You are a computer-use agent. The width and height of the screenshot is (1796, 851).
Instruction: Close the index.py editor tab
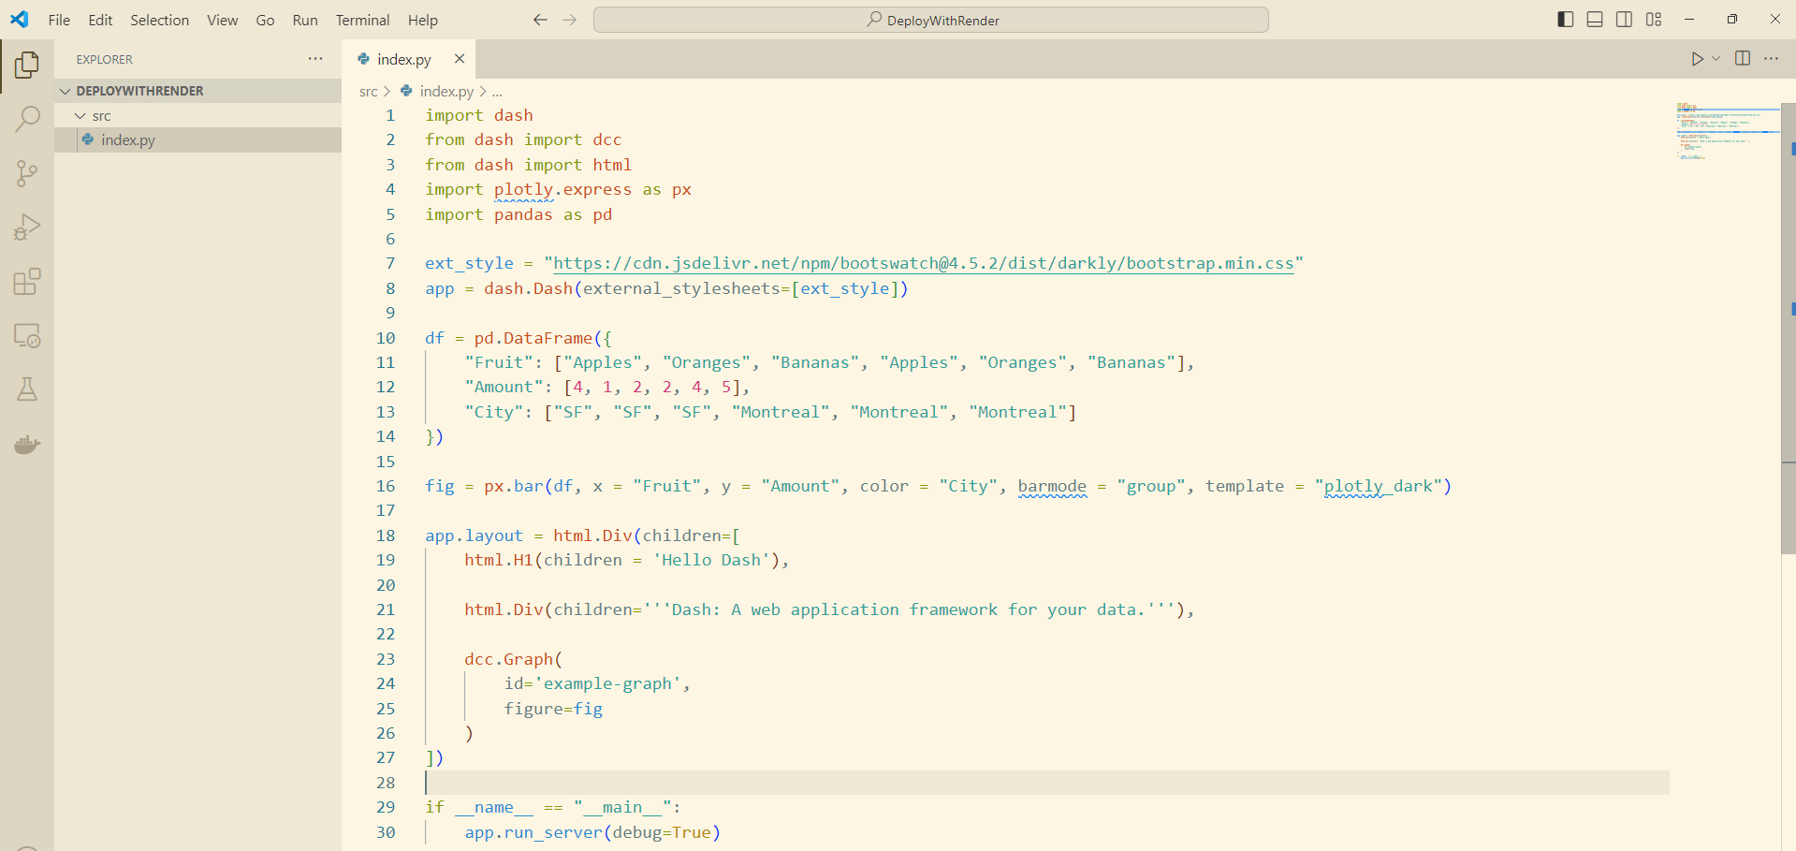460,59
